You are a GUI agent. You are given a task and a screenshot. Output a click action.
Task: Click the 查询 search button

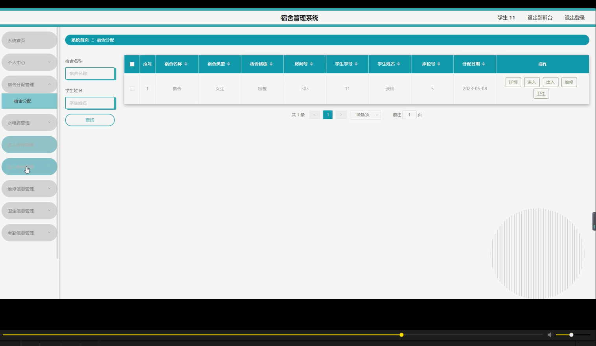tap(90, 120)
